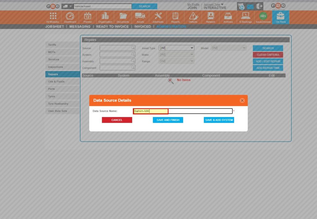Close the Data Source Details dialog

[242, 100]
